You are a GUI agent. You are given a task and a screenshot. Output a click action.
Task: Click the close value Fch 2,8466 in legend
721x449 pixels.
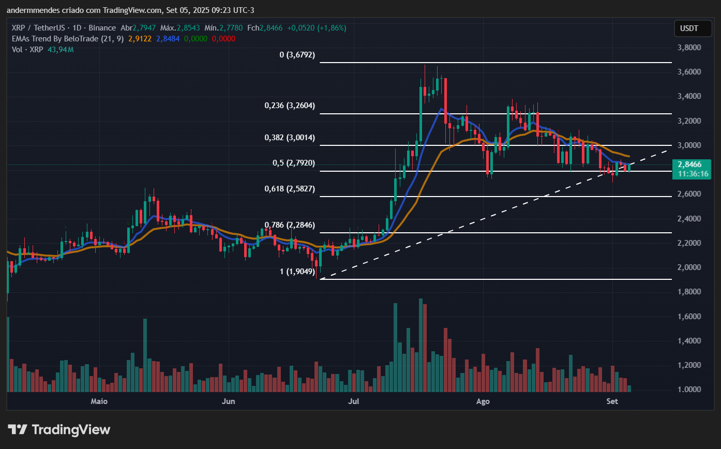[x=265, y=27]
